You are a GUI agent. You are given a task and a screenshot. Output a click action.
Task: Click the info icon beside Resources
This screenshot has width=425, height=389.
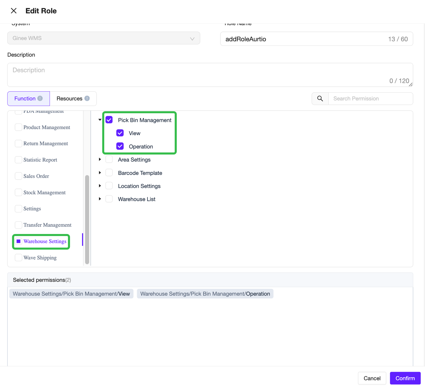tap(87, 98)
